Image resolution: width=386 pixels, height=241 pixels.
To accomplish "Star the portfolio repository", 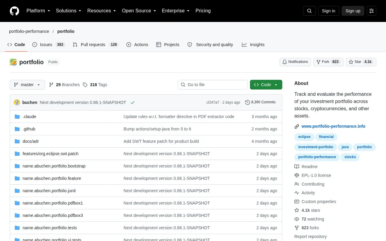I will point(361,62).
